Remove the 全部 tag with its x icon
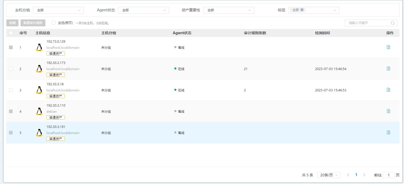404x184 pixels. click(302, 10)
